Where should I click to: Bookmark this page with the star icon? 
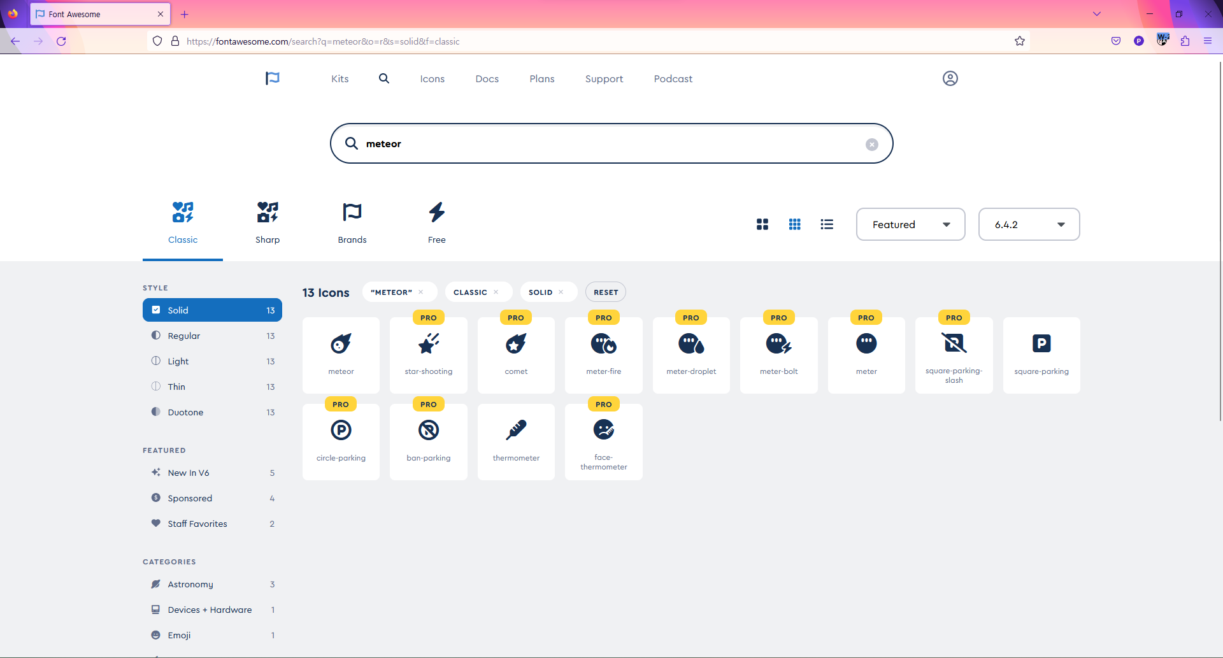1020,41
